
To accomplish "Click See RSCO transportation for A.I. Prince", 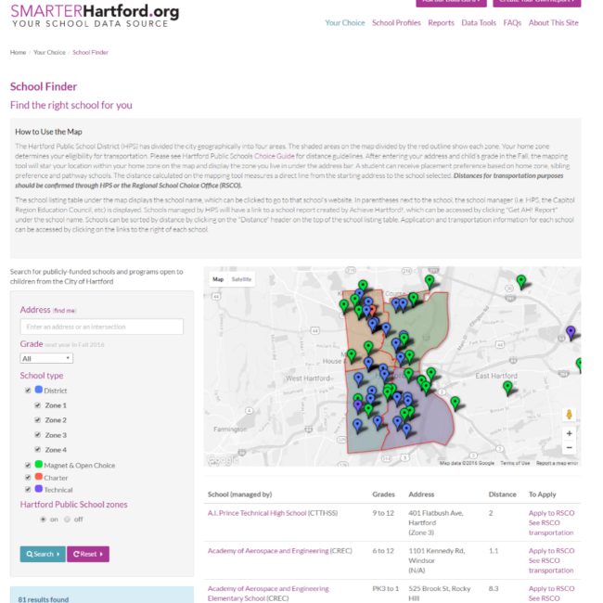I will (551, 528).
